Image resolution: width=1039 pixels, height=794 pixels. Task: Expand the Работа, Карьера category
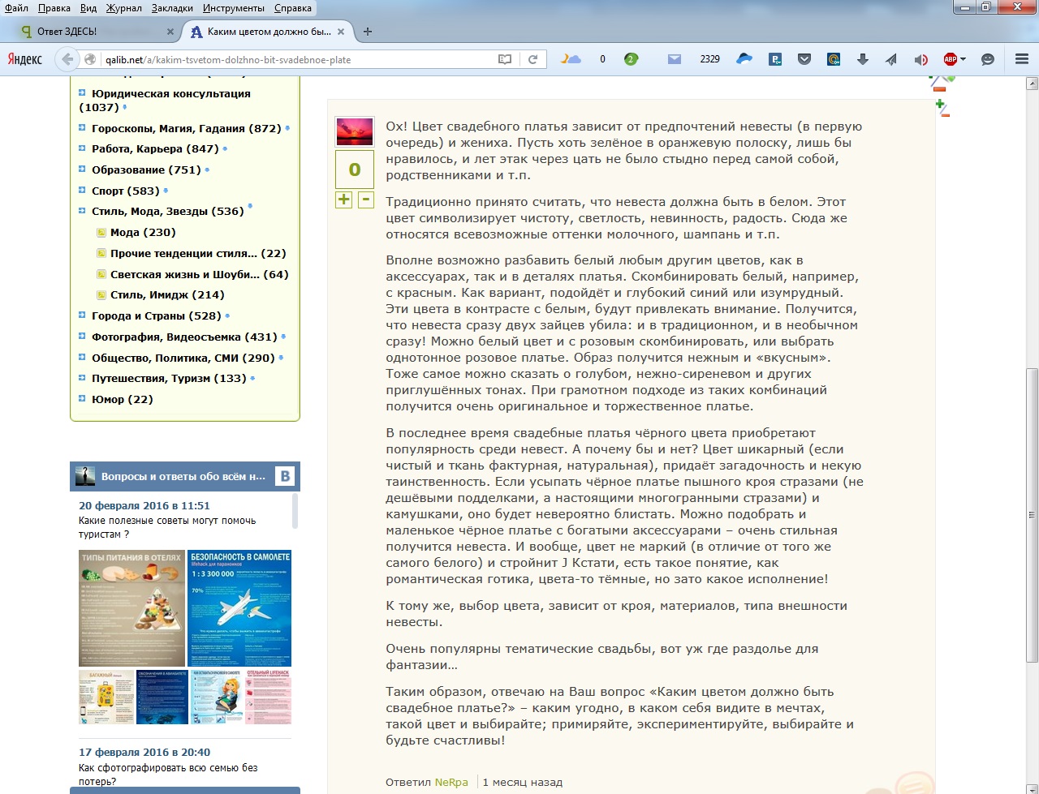[82, 148]
